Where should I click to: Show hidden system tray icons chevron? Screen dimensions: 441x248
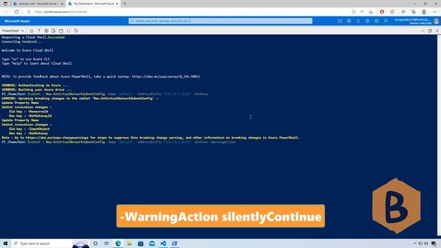(x=415, y=243)
